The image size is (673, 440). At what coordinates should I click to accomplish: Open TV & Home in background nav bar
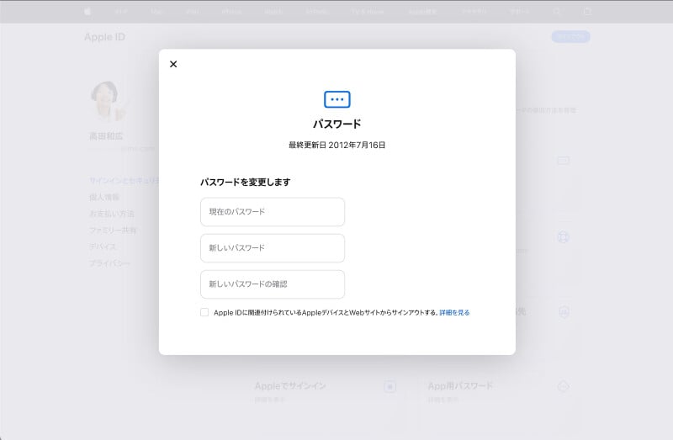368,12
